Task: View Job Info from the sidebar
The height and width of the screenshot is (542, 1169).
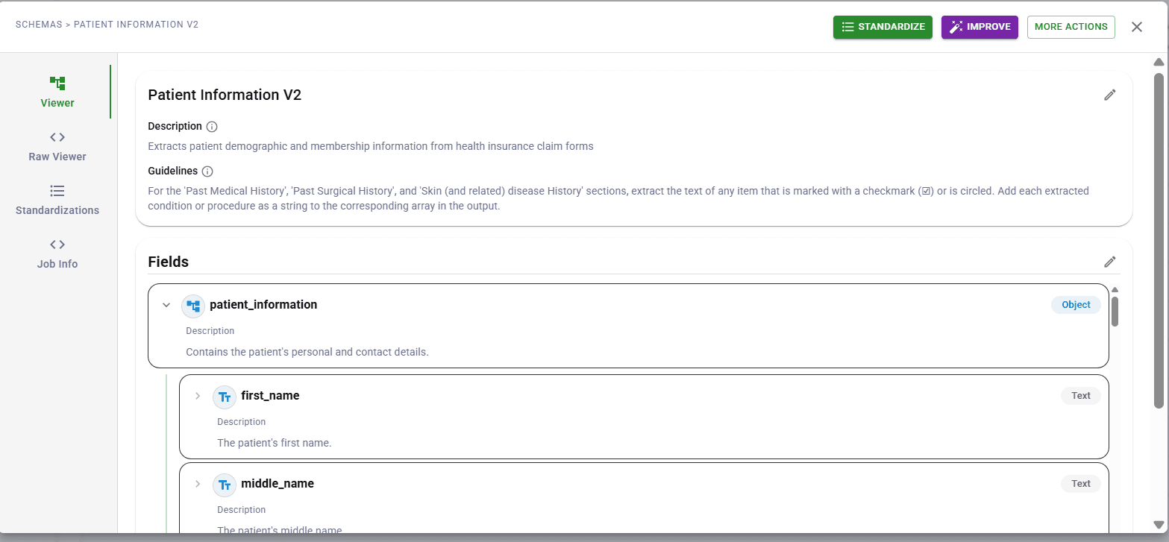Action: pyautogui.click(x=57, y=245)
